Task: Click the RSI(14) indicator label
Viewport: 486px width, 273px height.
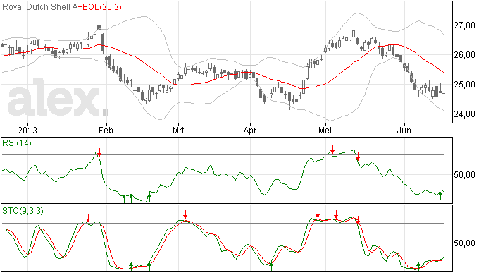Action: coord(17,143)
